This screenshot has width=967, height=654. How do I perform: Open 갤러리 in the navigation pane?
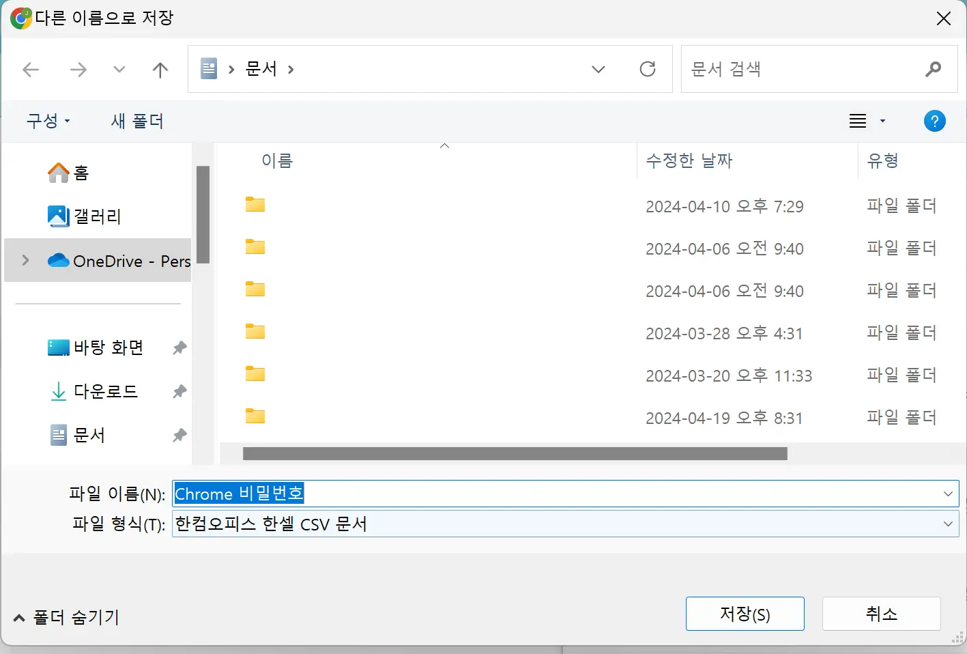click(x=97, y=216)
